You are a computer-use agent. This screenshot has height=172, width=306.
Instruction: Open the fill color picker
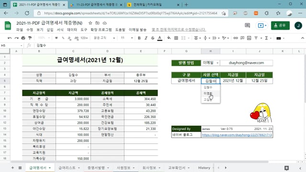pyautogui.click(x=169, y=38)
